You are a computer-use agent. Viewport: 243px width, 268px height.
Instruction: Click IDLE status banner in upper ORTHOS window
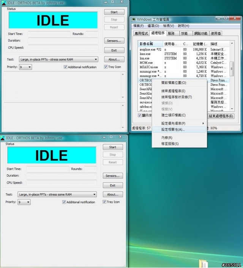53,20
